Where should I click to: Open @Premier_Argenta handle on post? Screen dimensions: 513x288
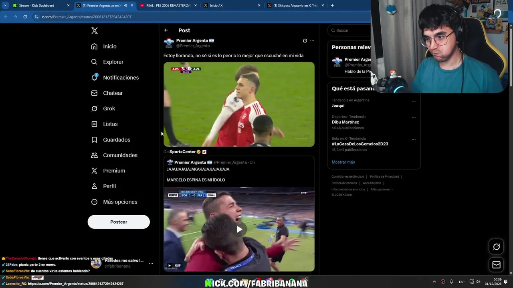click(193, 46)
